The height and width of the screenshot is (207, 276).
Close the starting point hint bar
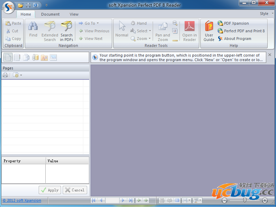point(270,55)
